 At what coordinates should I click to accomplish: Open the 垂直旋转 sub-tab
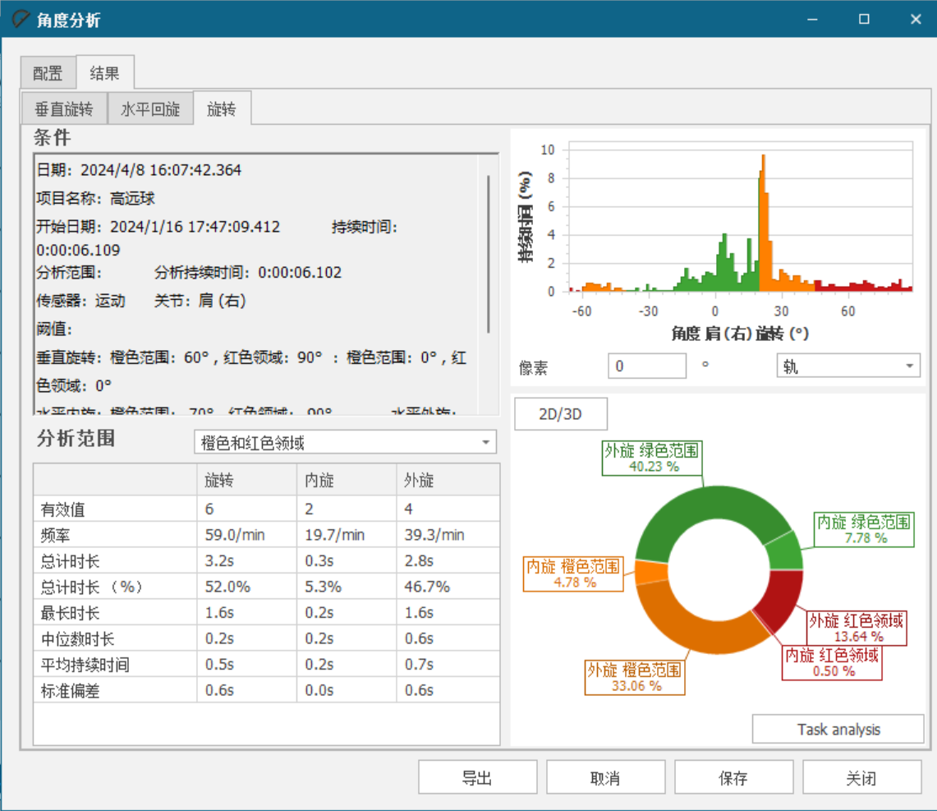(x=63, y=109)
